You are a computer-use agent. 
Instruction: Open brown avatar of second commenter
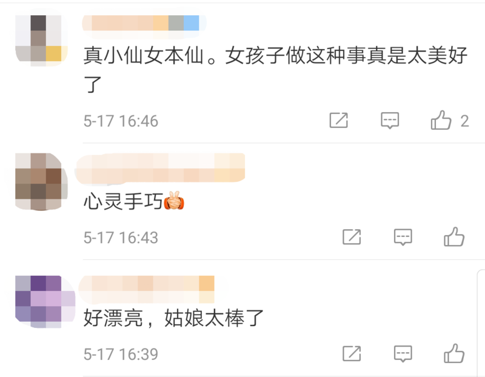coord(41,181)
